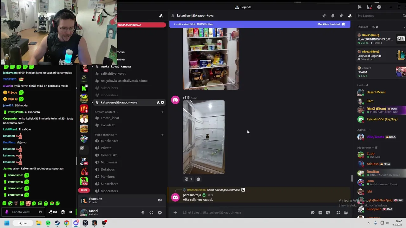Open user settings gear beside Monni

point(160,213)
